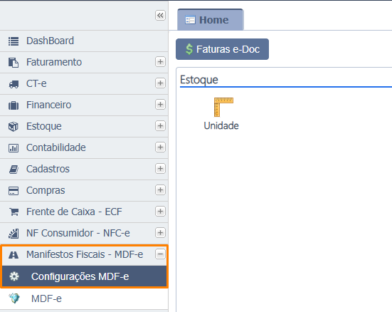Expand the Cadastros section

pyautogui.click(x=160, y=169)
